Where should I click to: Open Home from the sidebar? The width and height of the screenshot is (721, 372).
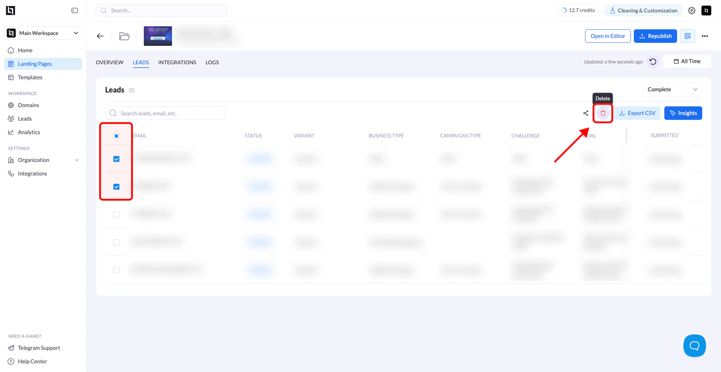click(x=43, y=50)
